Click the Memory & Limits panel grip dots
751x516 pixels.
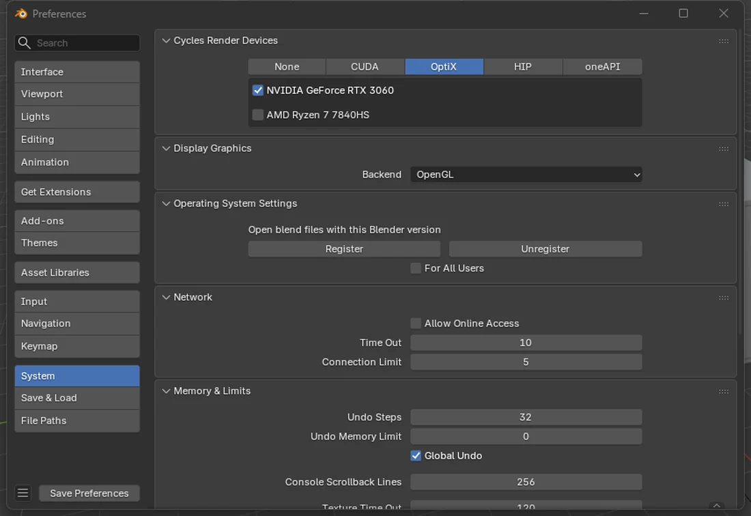pos(723,392)
